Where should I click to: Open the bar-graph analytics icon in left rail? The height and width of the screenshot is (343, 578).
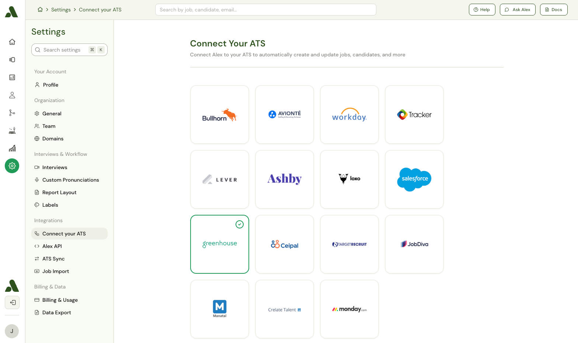coord(12,148)
